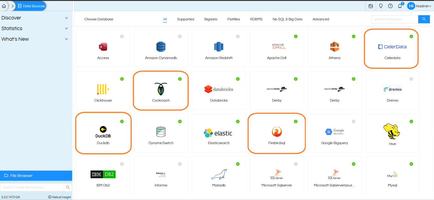The image size is (434, 200).
Task: Expand the Statistics section
Action: (35, 29)
